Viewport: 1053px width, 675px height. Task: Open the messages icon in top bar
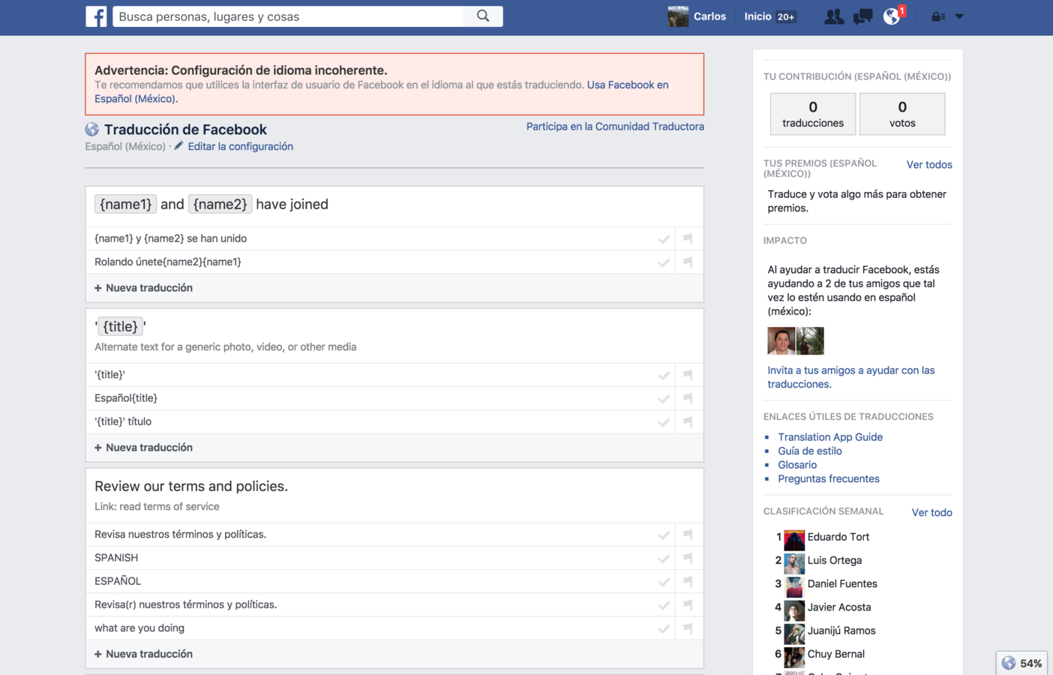[x=862, y=16]
